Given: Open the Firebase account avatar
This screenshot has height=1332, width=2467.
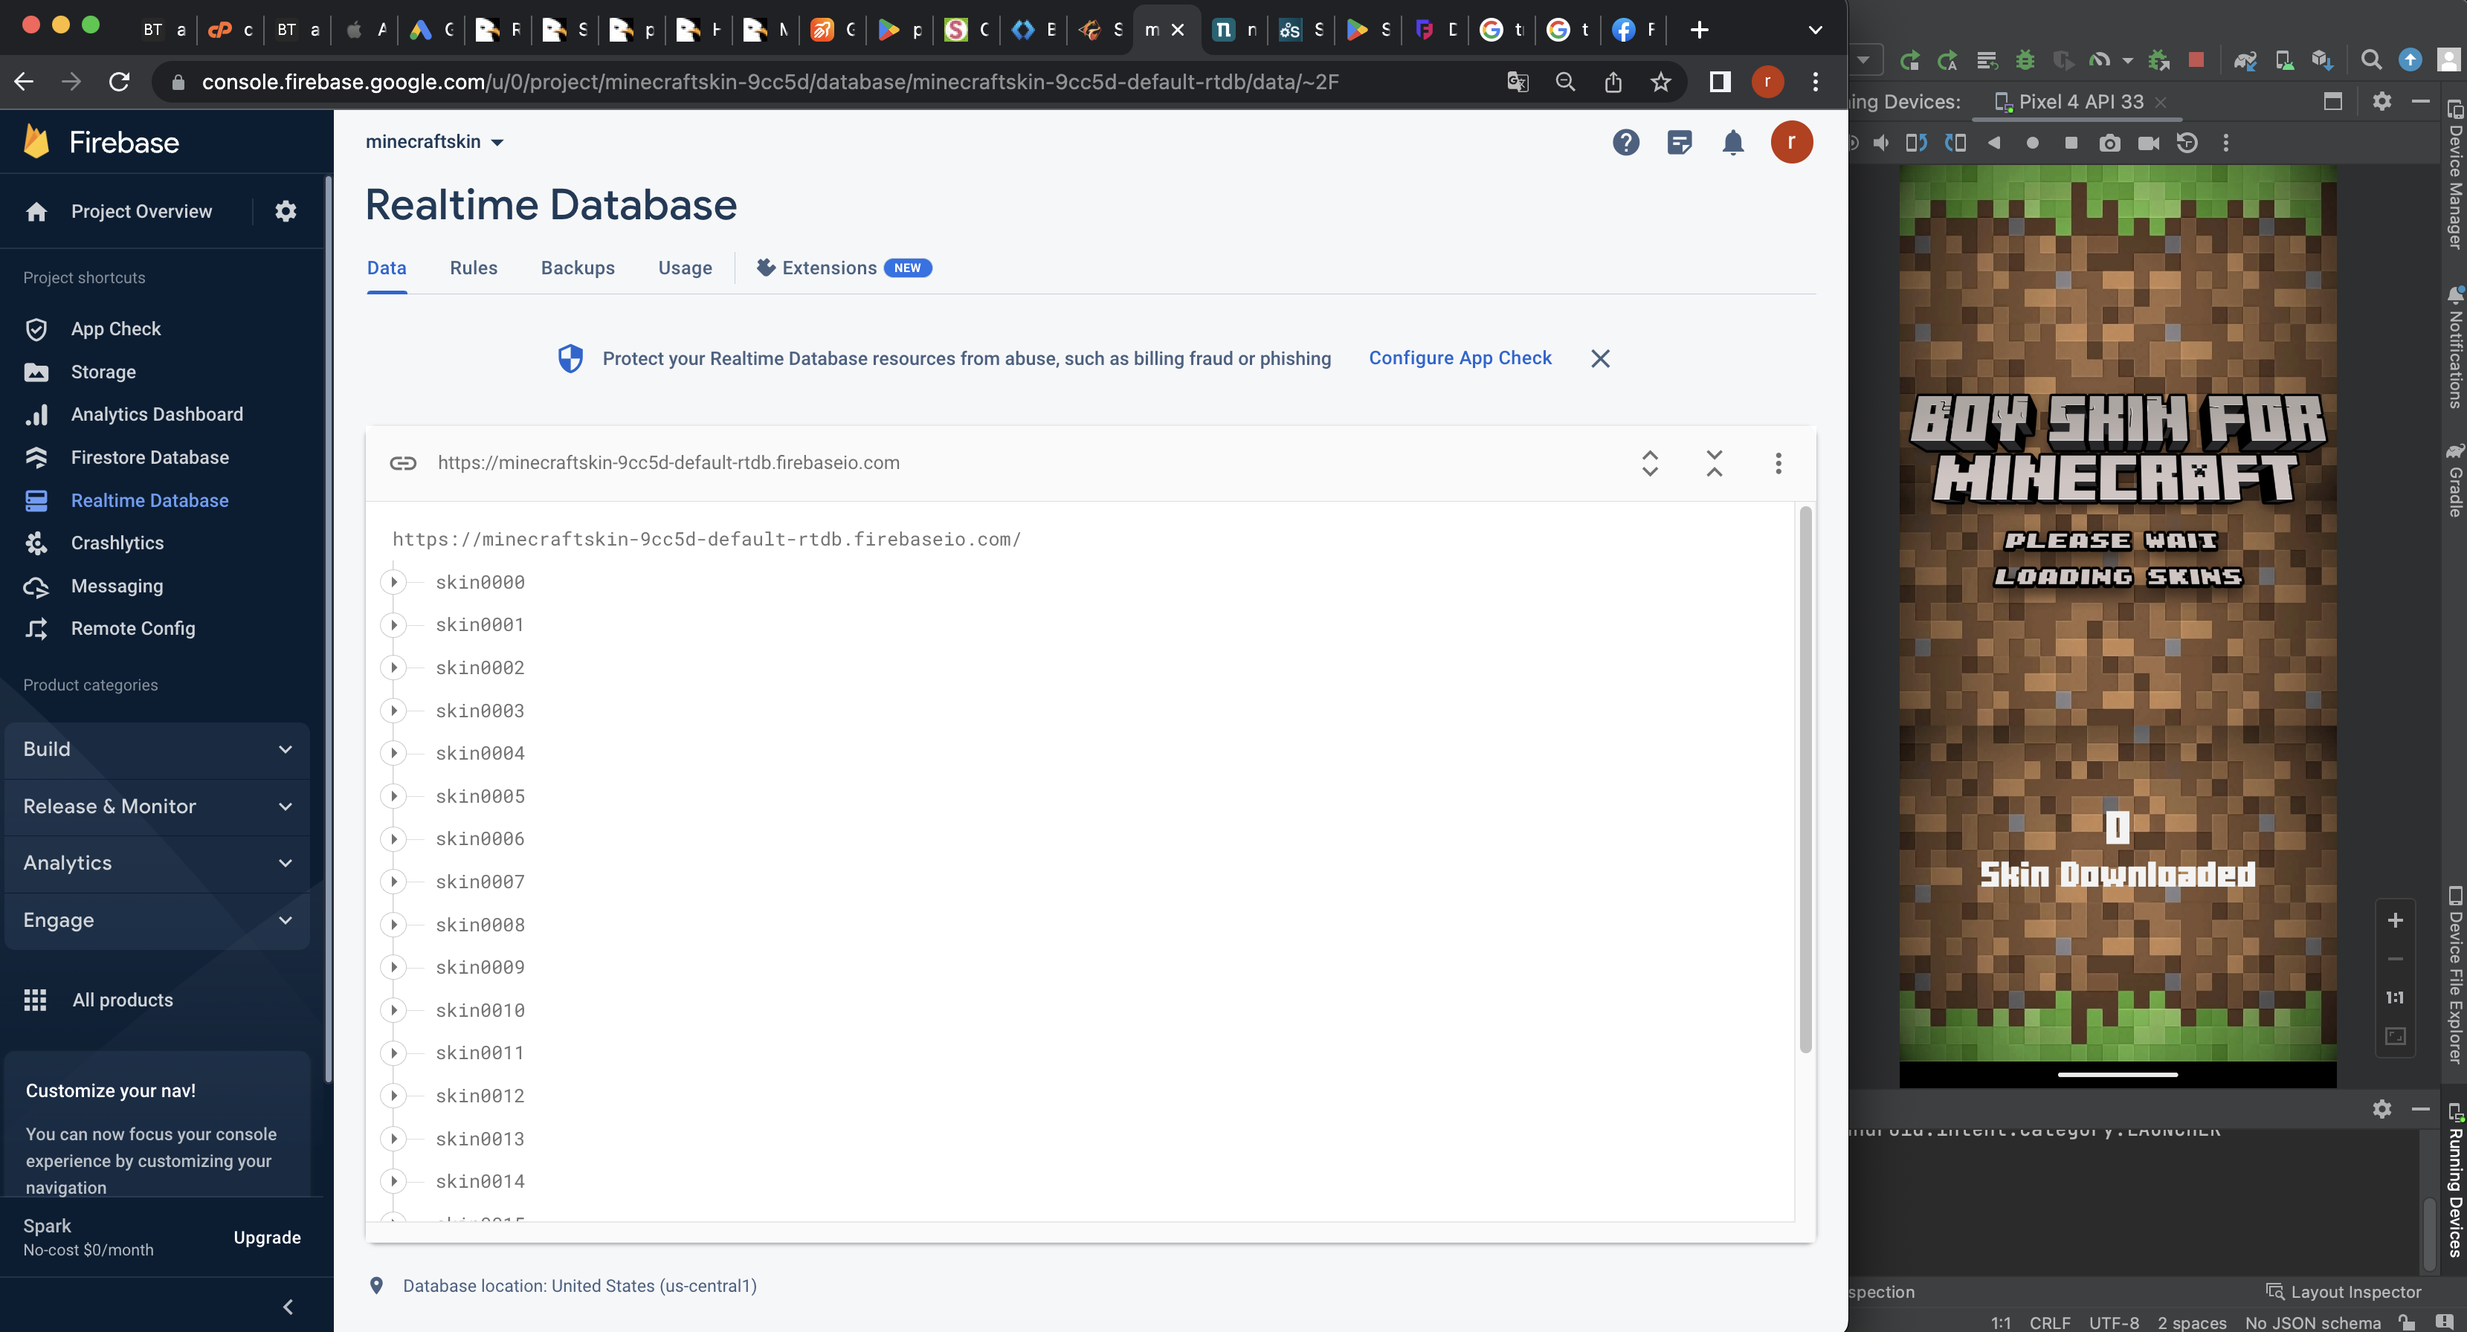Looking at the screenshot, I should pyautogui.click(x=1791, y=143).
